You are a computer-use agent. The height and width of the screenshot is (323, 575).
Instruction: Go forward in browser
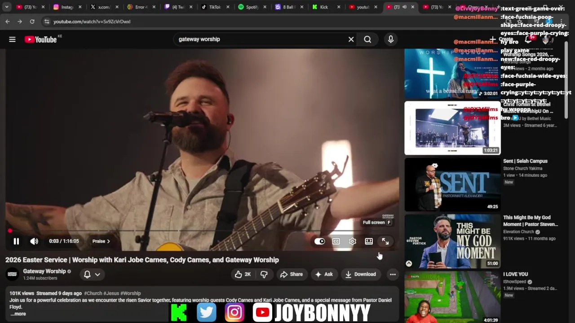[x=20, y=22]
